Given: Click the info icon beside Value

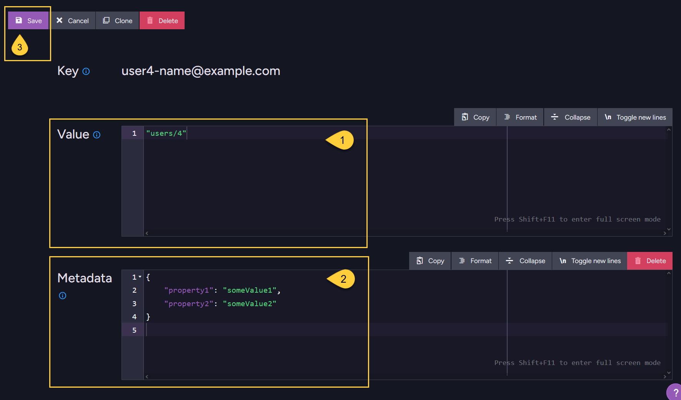Looking at the screenshot, I should click(97, 135).
